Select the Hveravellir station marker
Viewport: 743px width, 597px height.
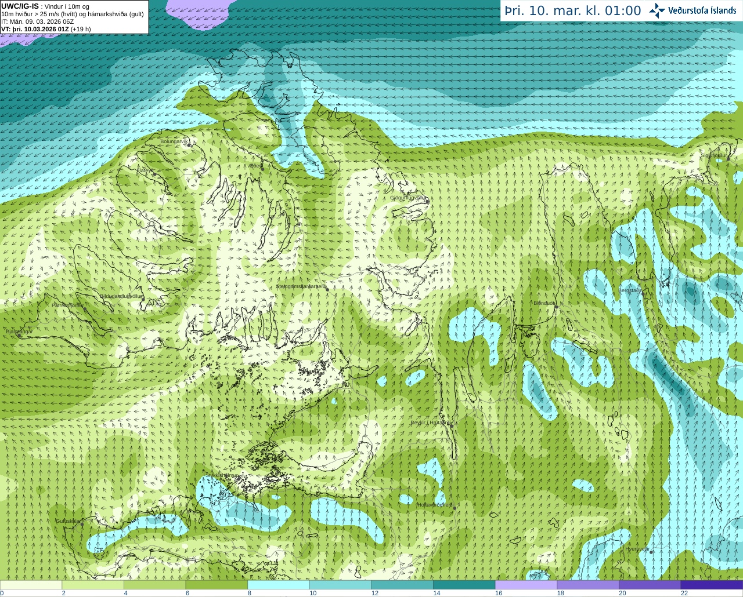click(651, 552)
